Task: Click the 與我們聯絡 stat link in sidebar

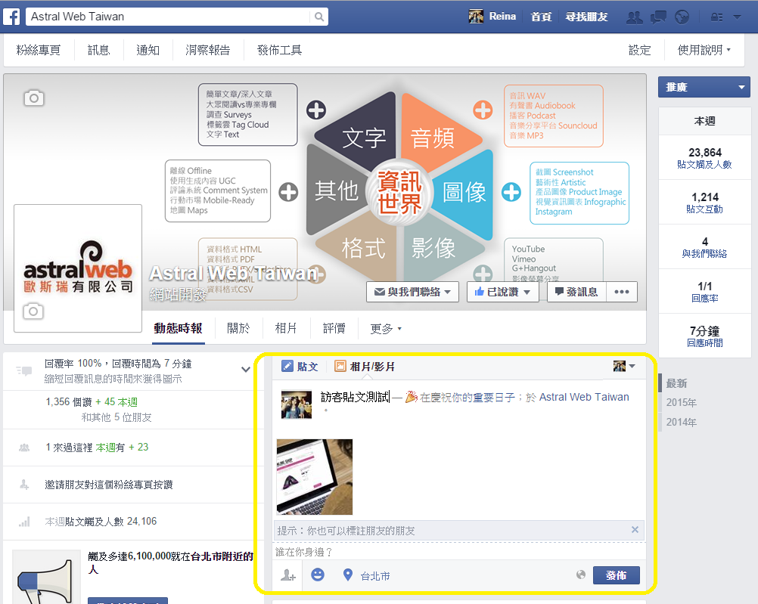Action: tap(704, 254)
